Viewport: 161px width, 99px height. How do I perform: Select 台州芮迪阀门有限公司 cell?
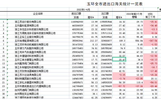(x=27, y=90)
